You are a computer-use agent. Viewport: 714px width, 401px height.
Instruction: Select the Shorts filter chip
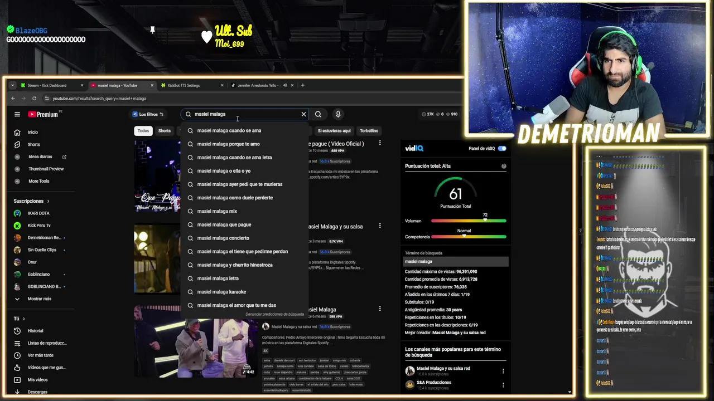coord(165,131)
